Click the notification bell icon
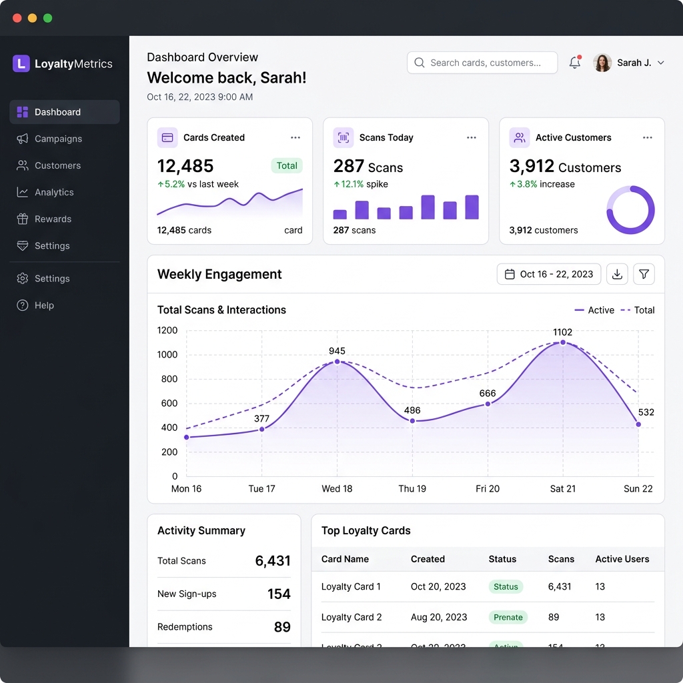Viewport: 683px width, 683px height. [x=574, y=62]
